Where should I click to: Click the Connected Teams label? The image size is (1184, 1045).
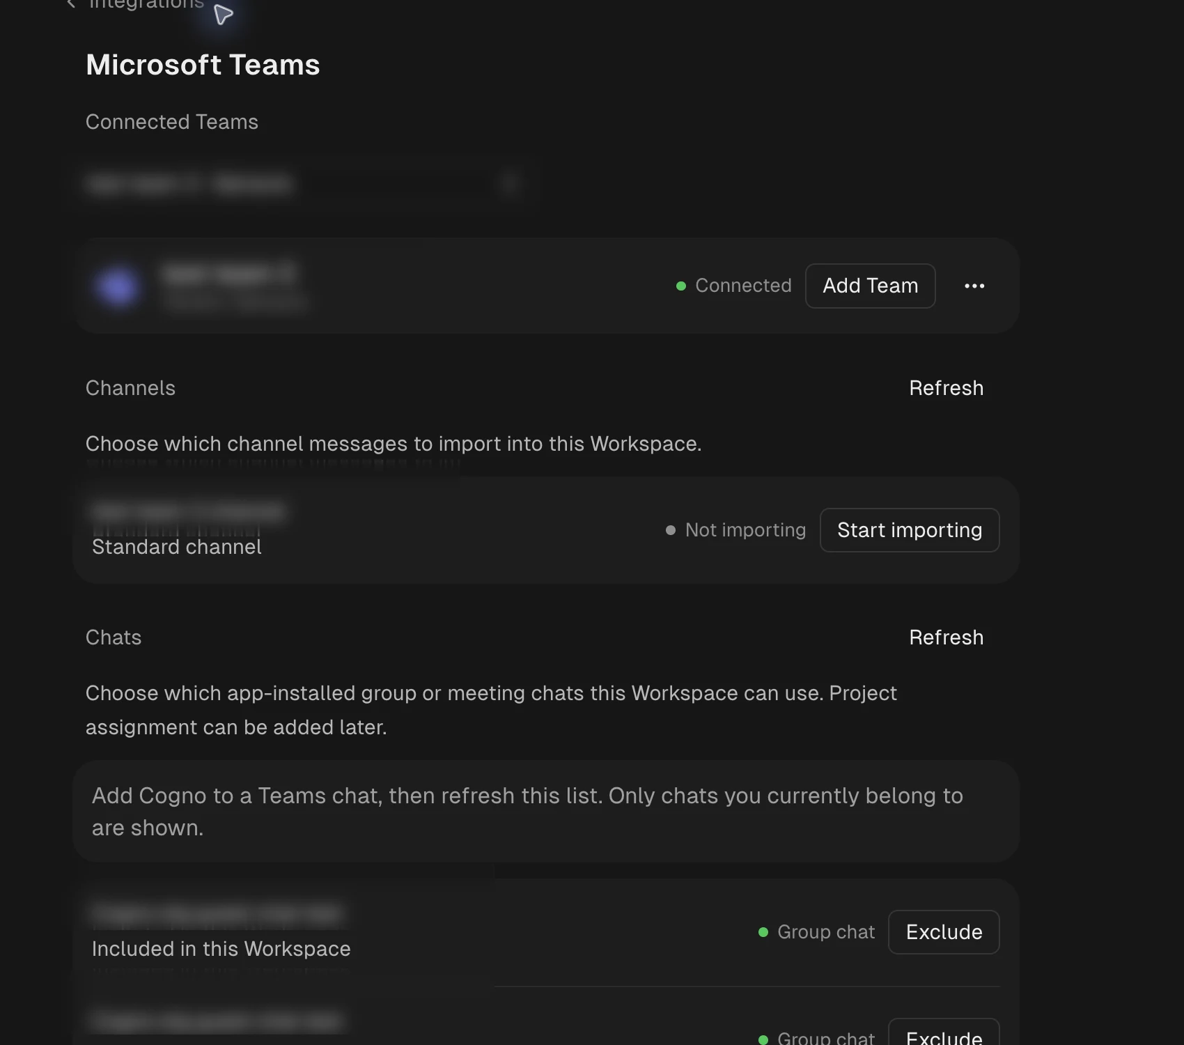(172, 122)
